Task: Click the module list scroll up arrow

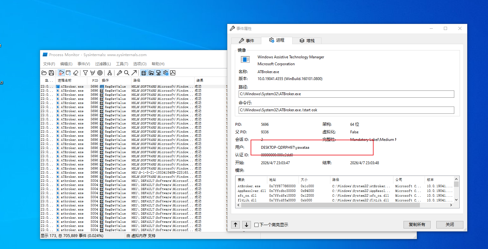Action: pyautogui.click(x=456, y=179)
